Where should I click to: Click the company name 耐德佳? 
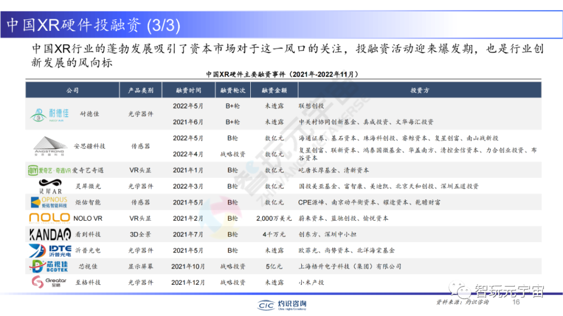tap(90, 114)
